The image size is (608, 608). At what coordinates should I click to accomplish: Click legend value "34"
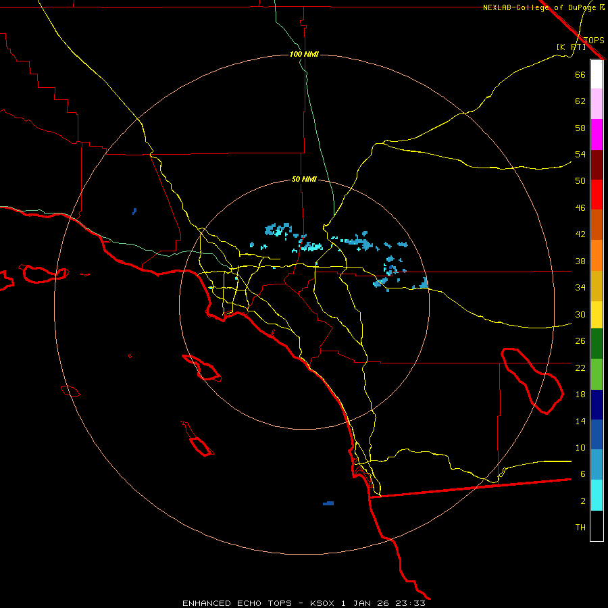click(580, 287)
